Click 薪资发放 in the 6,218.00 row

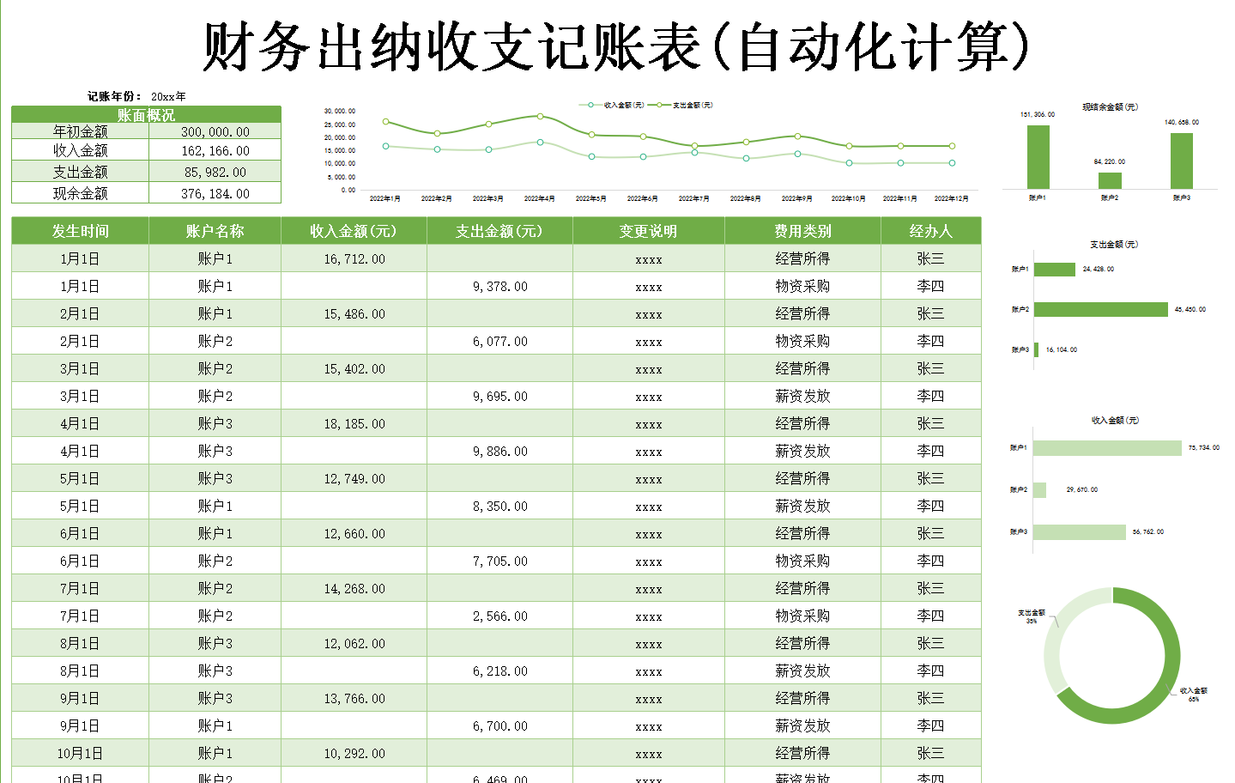click(x=802, y=671)
